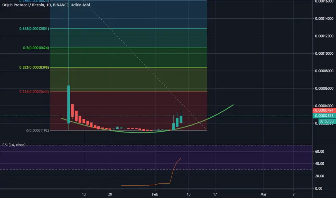Click the 0.5(0.00010624) Fibonacci label
The image size is (336, 198).
point(36,48)
